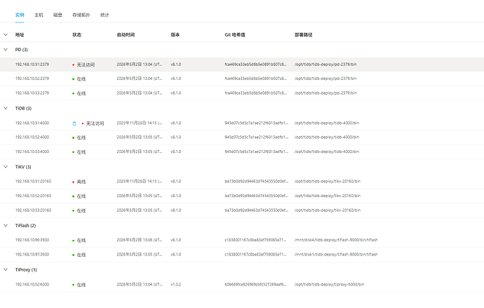Select PD address 192.168.10.51:2379
484x308 pixels.
[x=32, y=64]
